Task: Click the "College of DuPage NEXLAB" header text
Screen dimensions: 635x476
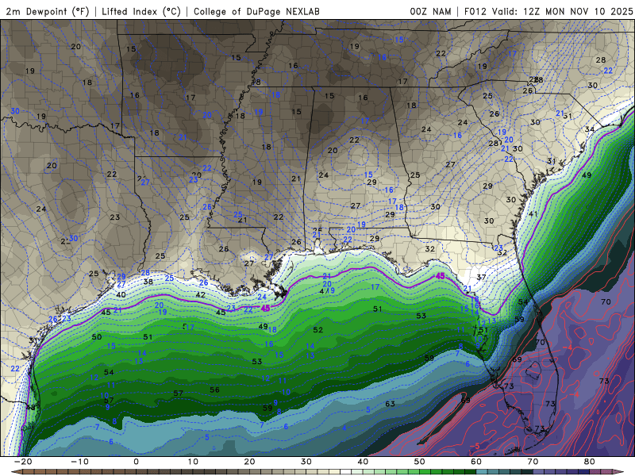Action: pyautogui.click(x=256, y=11)
